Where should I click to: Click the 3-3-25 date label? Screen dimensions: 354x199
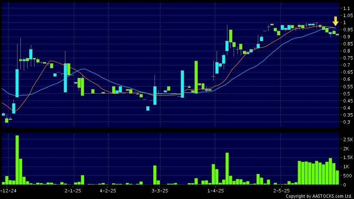pyautogui.click(x=160, y=191)
